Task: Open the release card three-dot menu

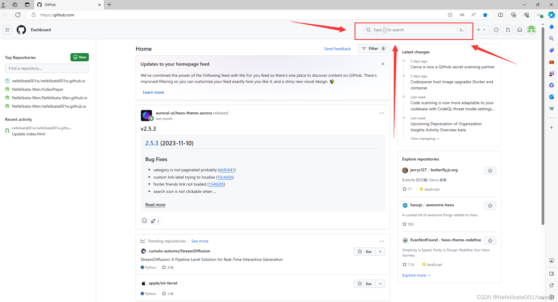Action: [382, 113]
